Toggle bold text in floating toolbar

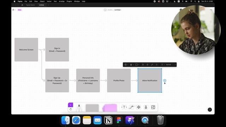tap(143, 65)
